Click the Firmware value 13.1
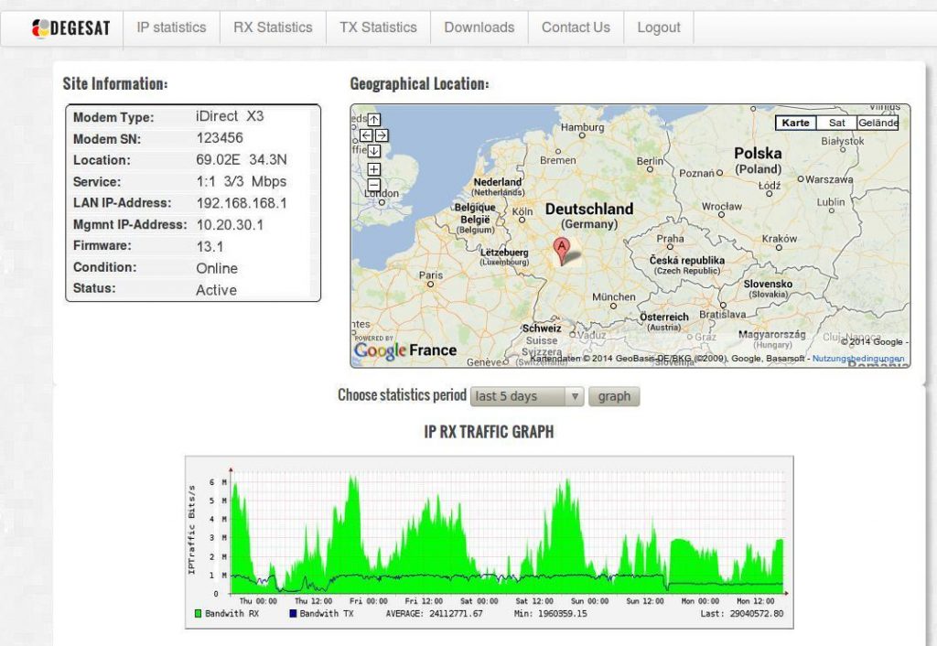The image size is (937, 646). (x=210, y=246)
